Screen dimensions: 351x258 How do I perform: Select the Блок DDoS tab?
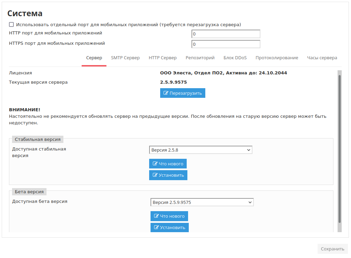pyautogui.click(x=235, y=58)
